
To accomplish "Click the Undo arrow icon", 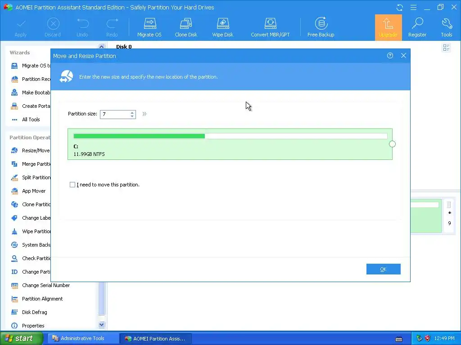I will coord(83,23).
